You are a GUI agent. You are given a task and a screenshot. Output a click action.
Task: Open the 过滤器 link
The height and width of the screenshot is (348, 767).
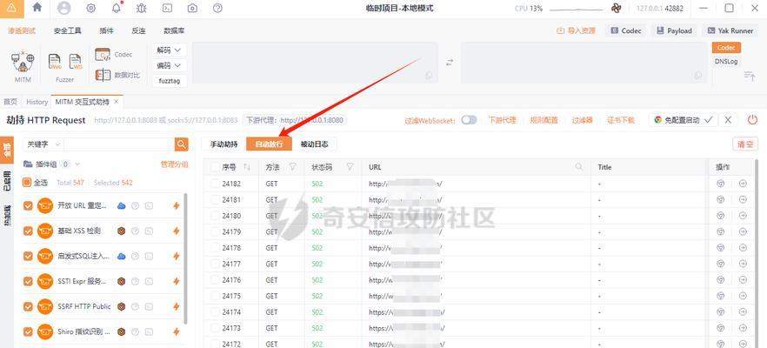tap(582, 120)
